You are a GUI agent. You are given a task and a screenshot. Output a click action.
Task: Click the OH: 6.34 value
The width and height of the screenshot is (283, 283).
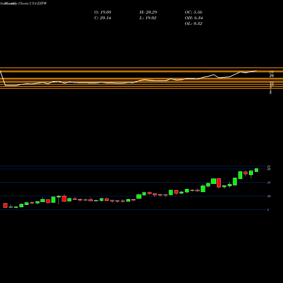coord(194,18)
